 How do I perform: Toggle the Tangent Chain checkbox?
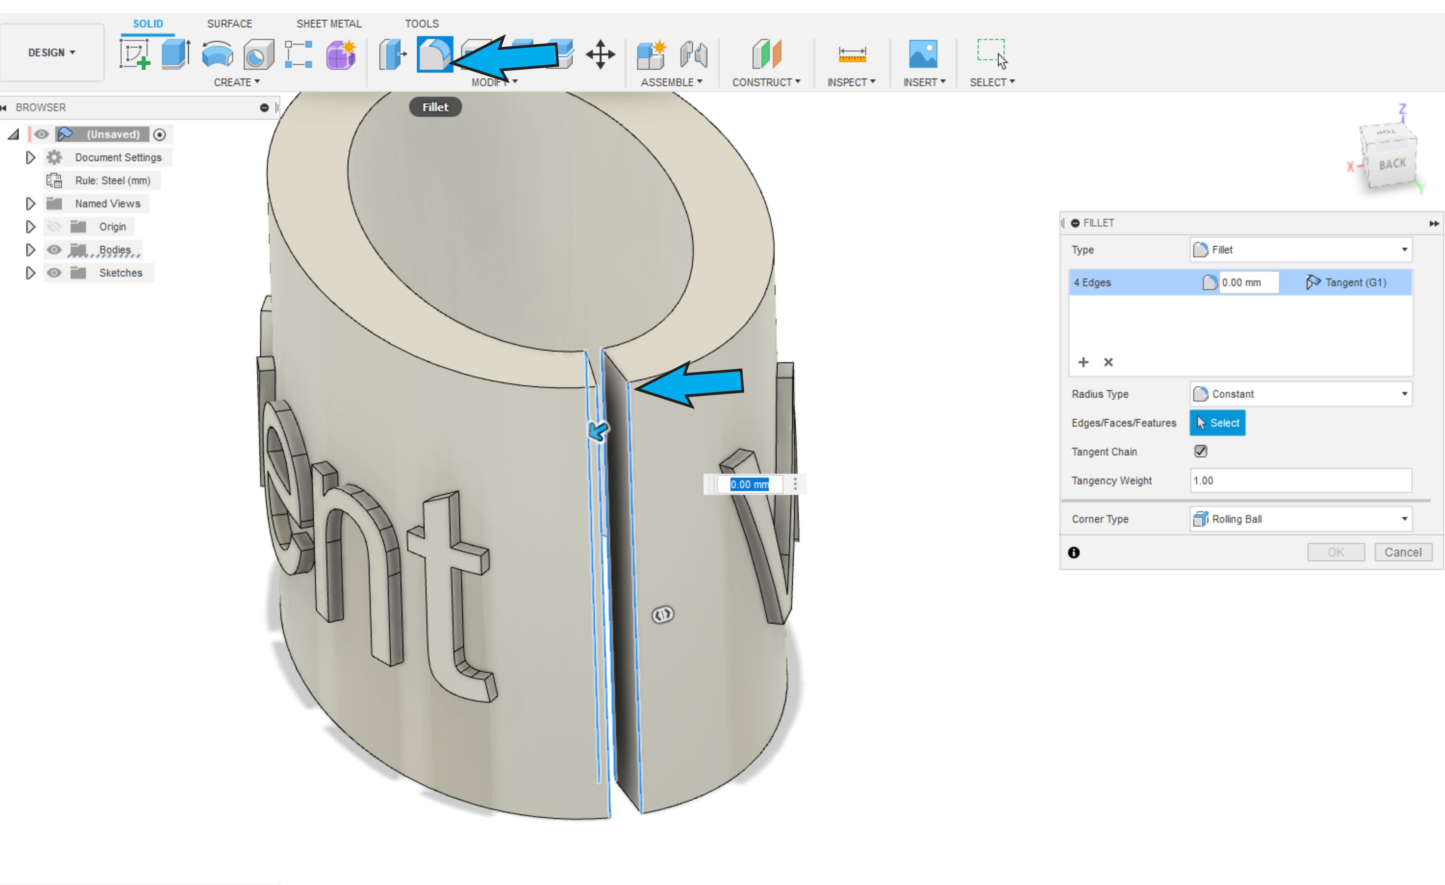click(x=1201, y=451)
